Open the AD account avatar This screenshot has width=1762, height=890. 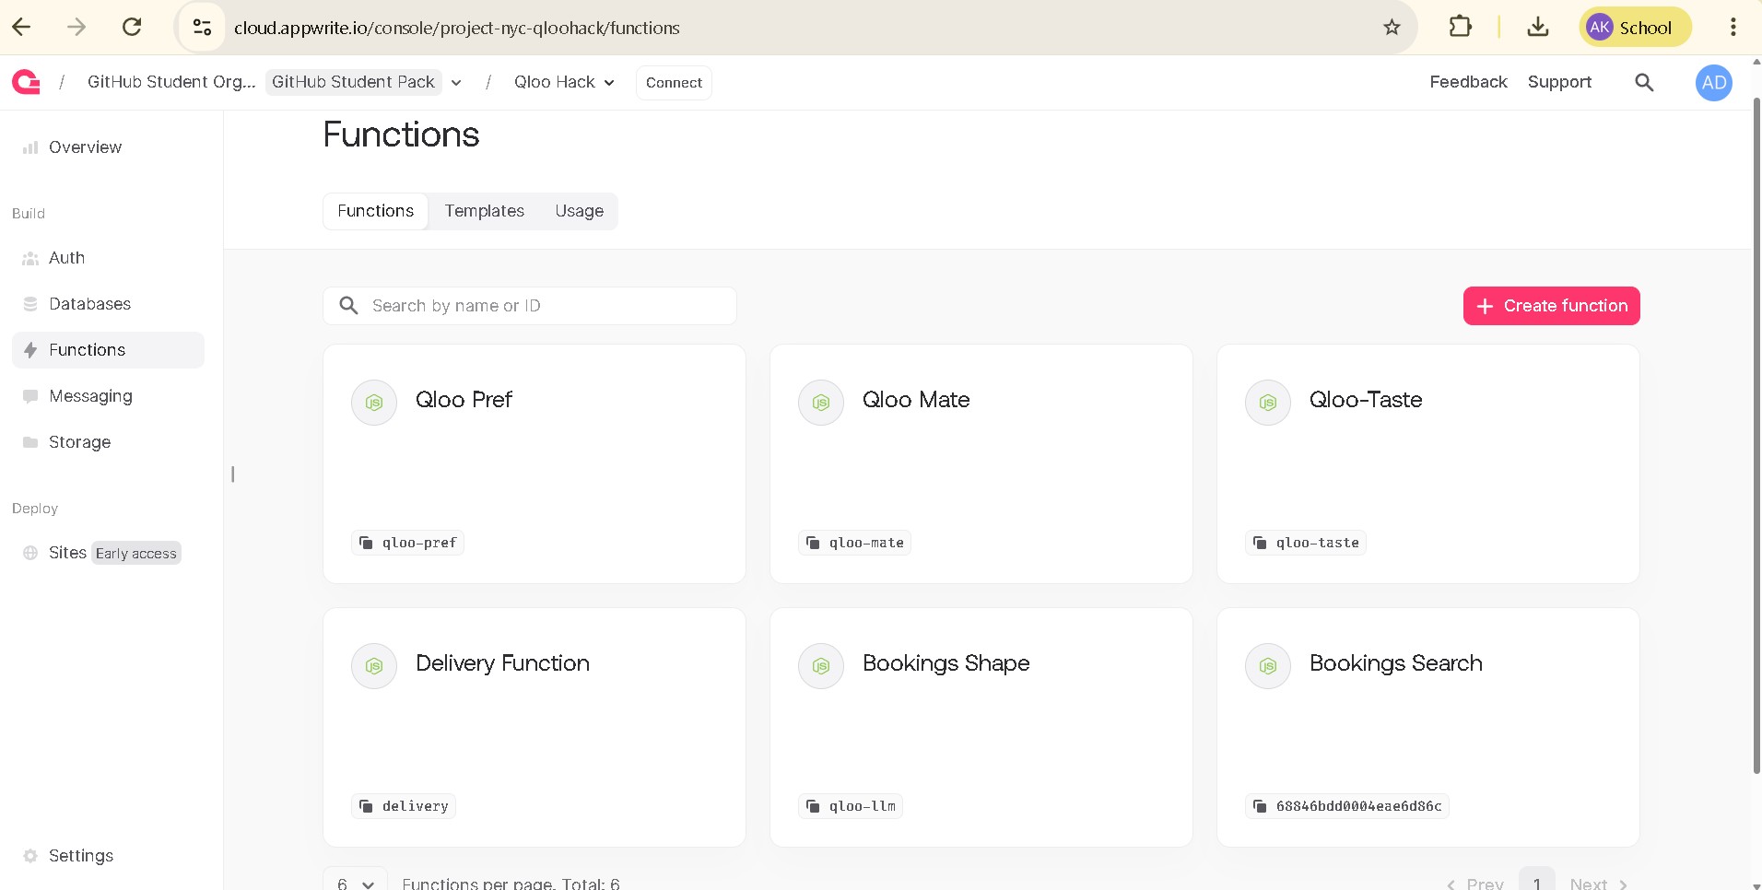point(1714,83)
